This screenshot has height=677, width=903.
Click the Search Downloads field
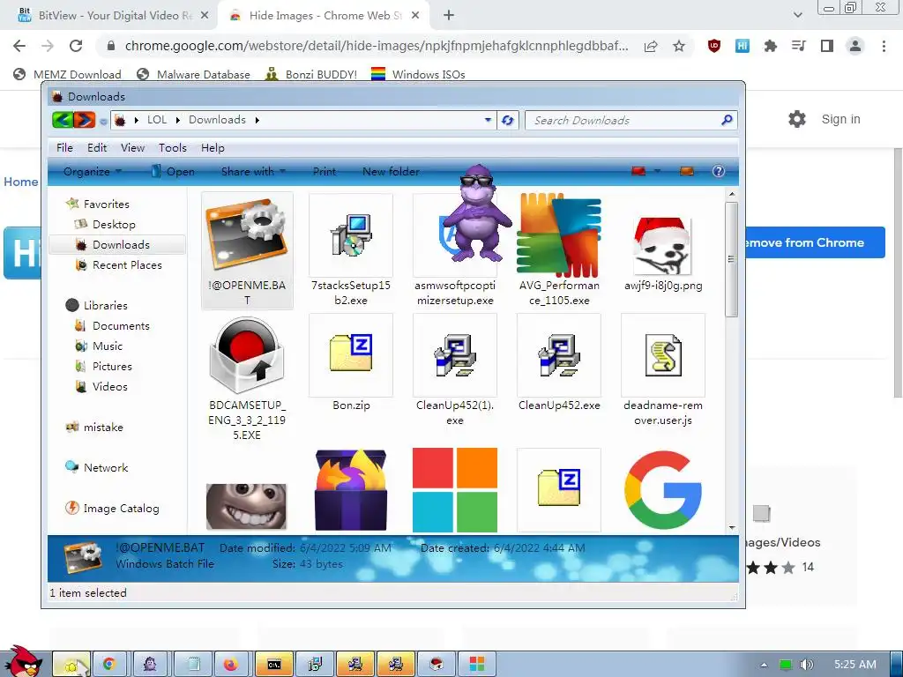(x=631, y=120)
